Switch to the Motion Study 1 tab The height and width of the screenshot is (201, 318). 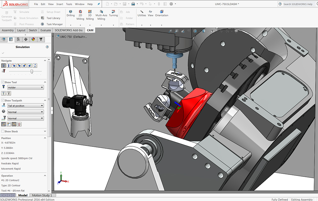coord(42,195)
